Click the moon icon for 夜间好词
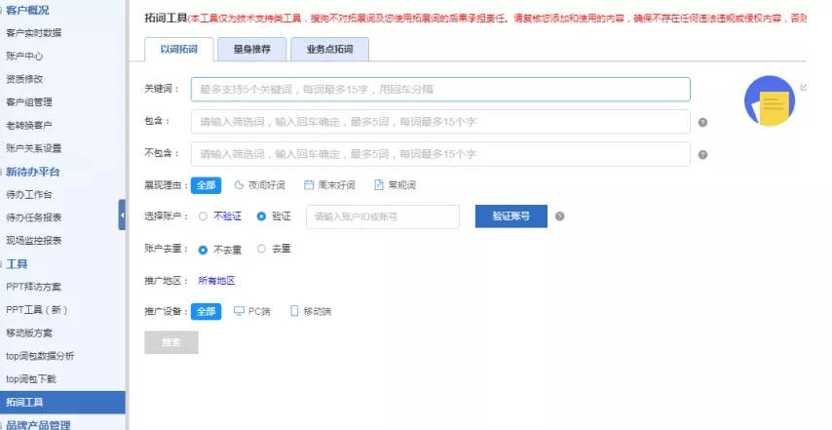Image resolution: width=832 pixels, height=430 pixels. pyautogui.click(x=239, y=185)
